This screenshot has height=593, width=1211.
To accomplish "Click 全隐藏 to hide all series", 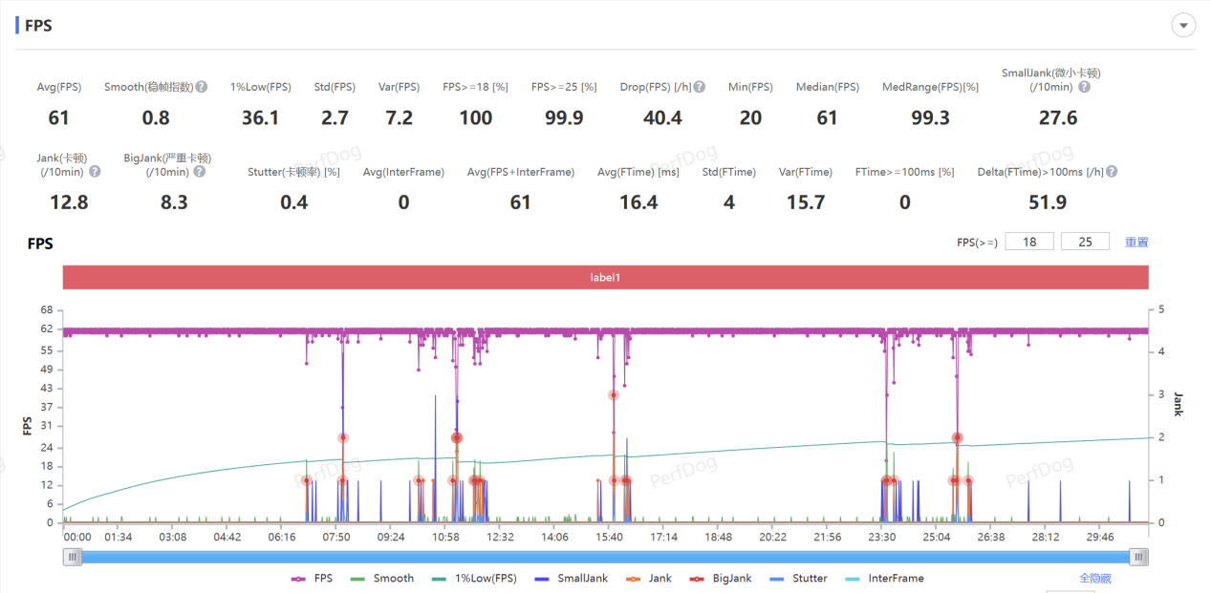I will click(1094, 578).
